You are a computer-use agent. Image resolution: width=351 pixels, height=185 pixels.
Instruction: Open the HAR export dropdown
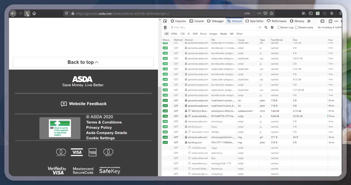pos(338,27)
